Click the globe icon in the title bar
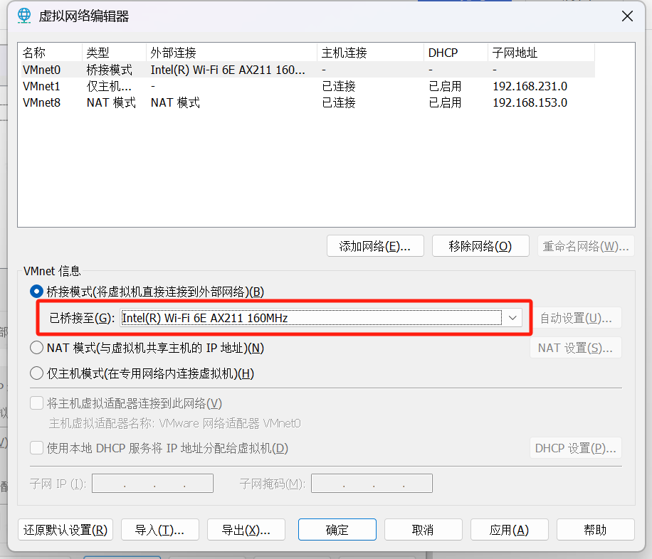This screenshot has height=559, width=652. click(24, 16)
